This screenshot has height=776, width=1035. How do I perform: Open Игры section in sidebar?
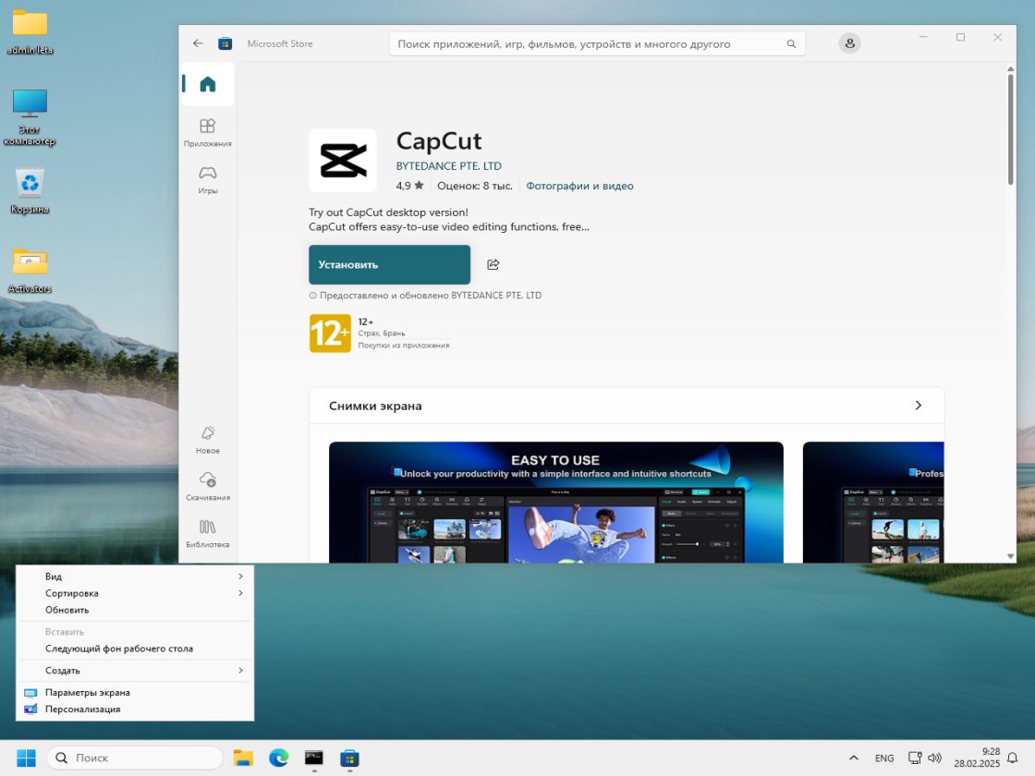coord(207,179)
